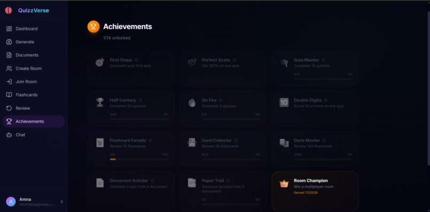Click the Documents file icon in sidebar

(x=9, y=55)
